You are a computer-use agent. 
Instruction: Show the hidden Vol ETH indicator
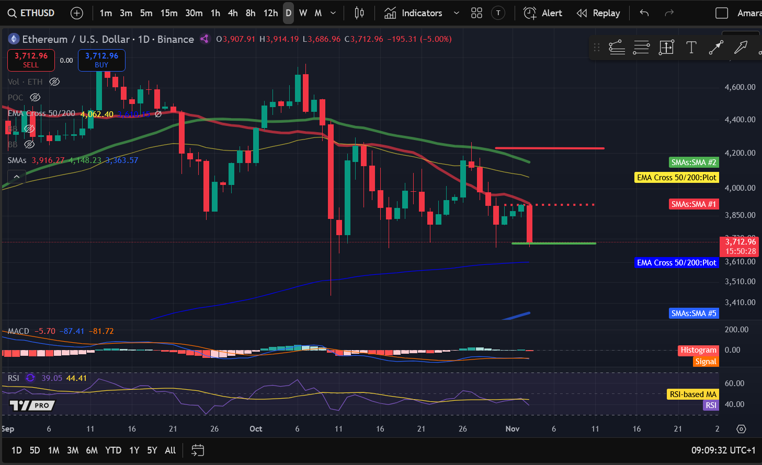click(x=54, y=82)
